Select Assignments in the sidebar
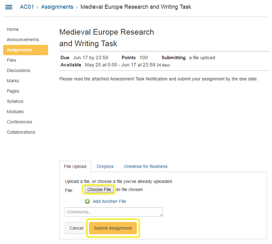Screen dimensions: 272x244 coord(20,50)
